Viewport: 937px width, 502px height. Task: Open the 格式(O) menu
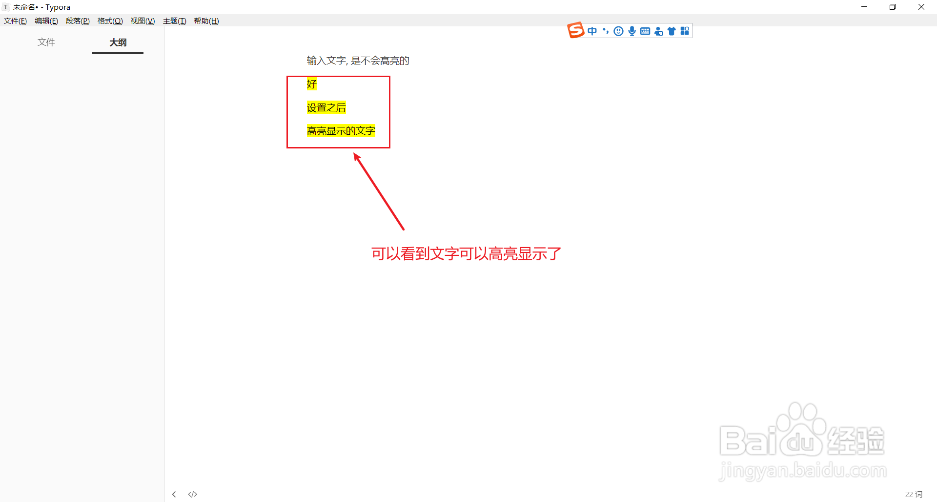[x=109, y=21]
